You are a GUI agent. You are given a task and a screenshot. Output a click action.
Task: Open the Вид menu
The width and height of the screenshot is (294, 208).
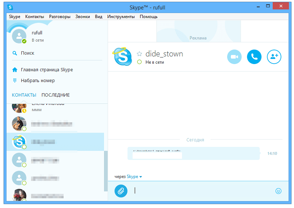coord(98,17)
